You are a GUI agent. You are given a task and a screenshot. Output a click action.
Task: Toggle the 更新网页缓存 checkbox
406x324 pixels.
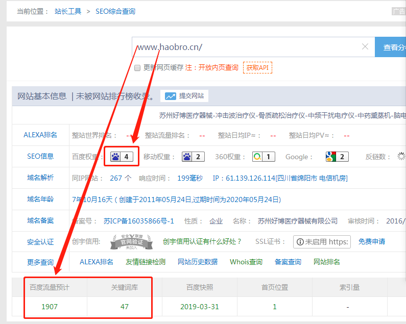(x=137, y=68)
